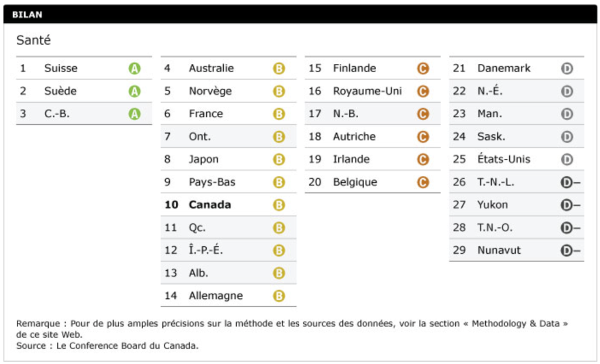Viewport: 600px width, 364px height.
Task: Click the Japon row label
Action: click(x=203, y=159)
